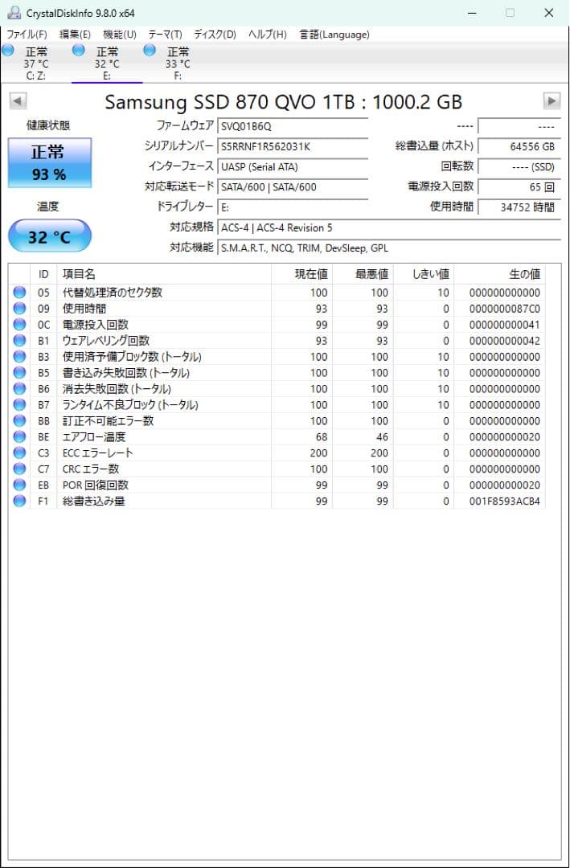Screen dimensions: 570x868
Task: Click the 32 °C temperature button
Action: coord(49,236)
